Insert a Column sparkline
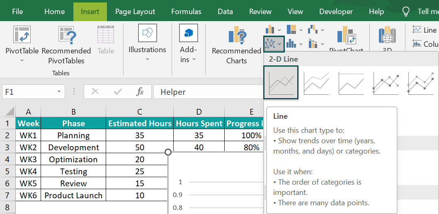Screen dimensions: 439x214 424,44
